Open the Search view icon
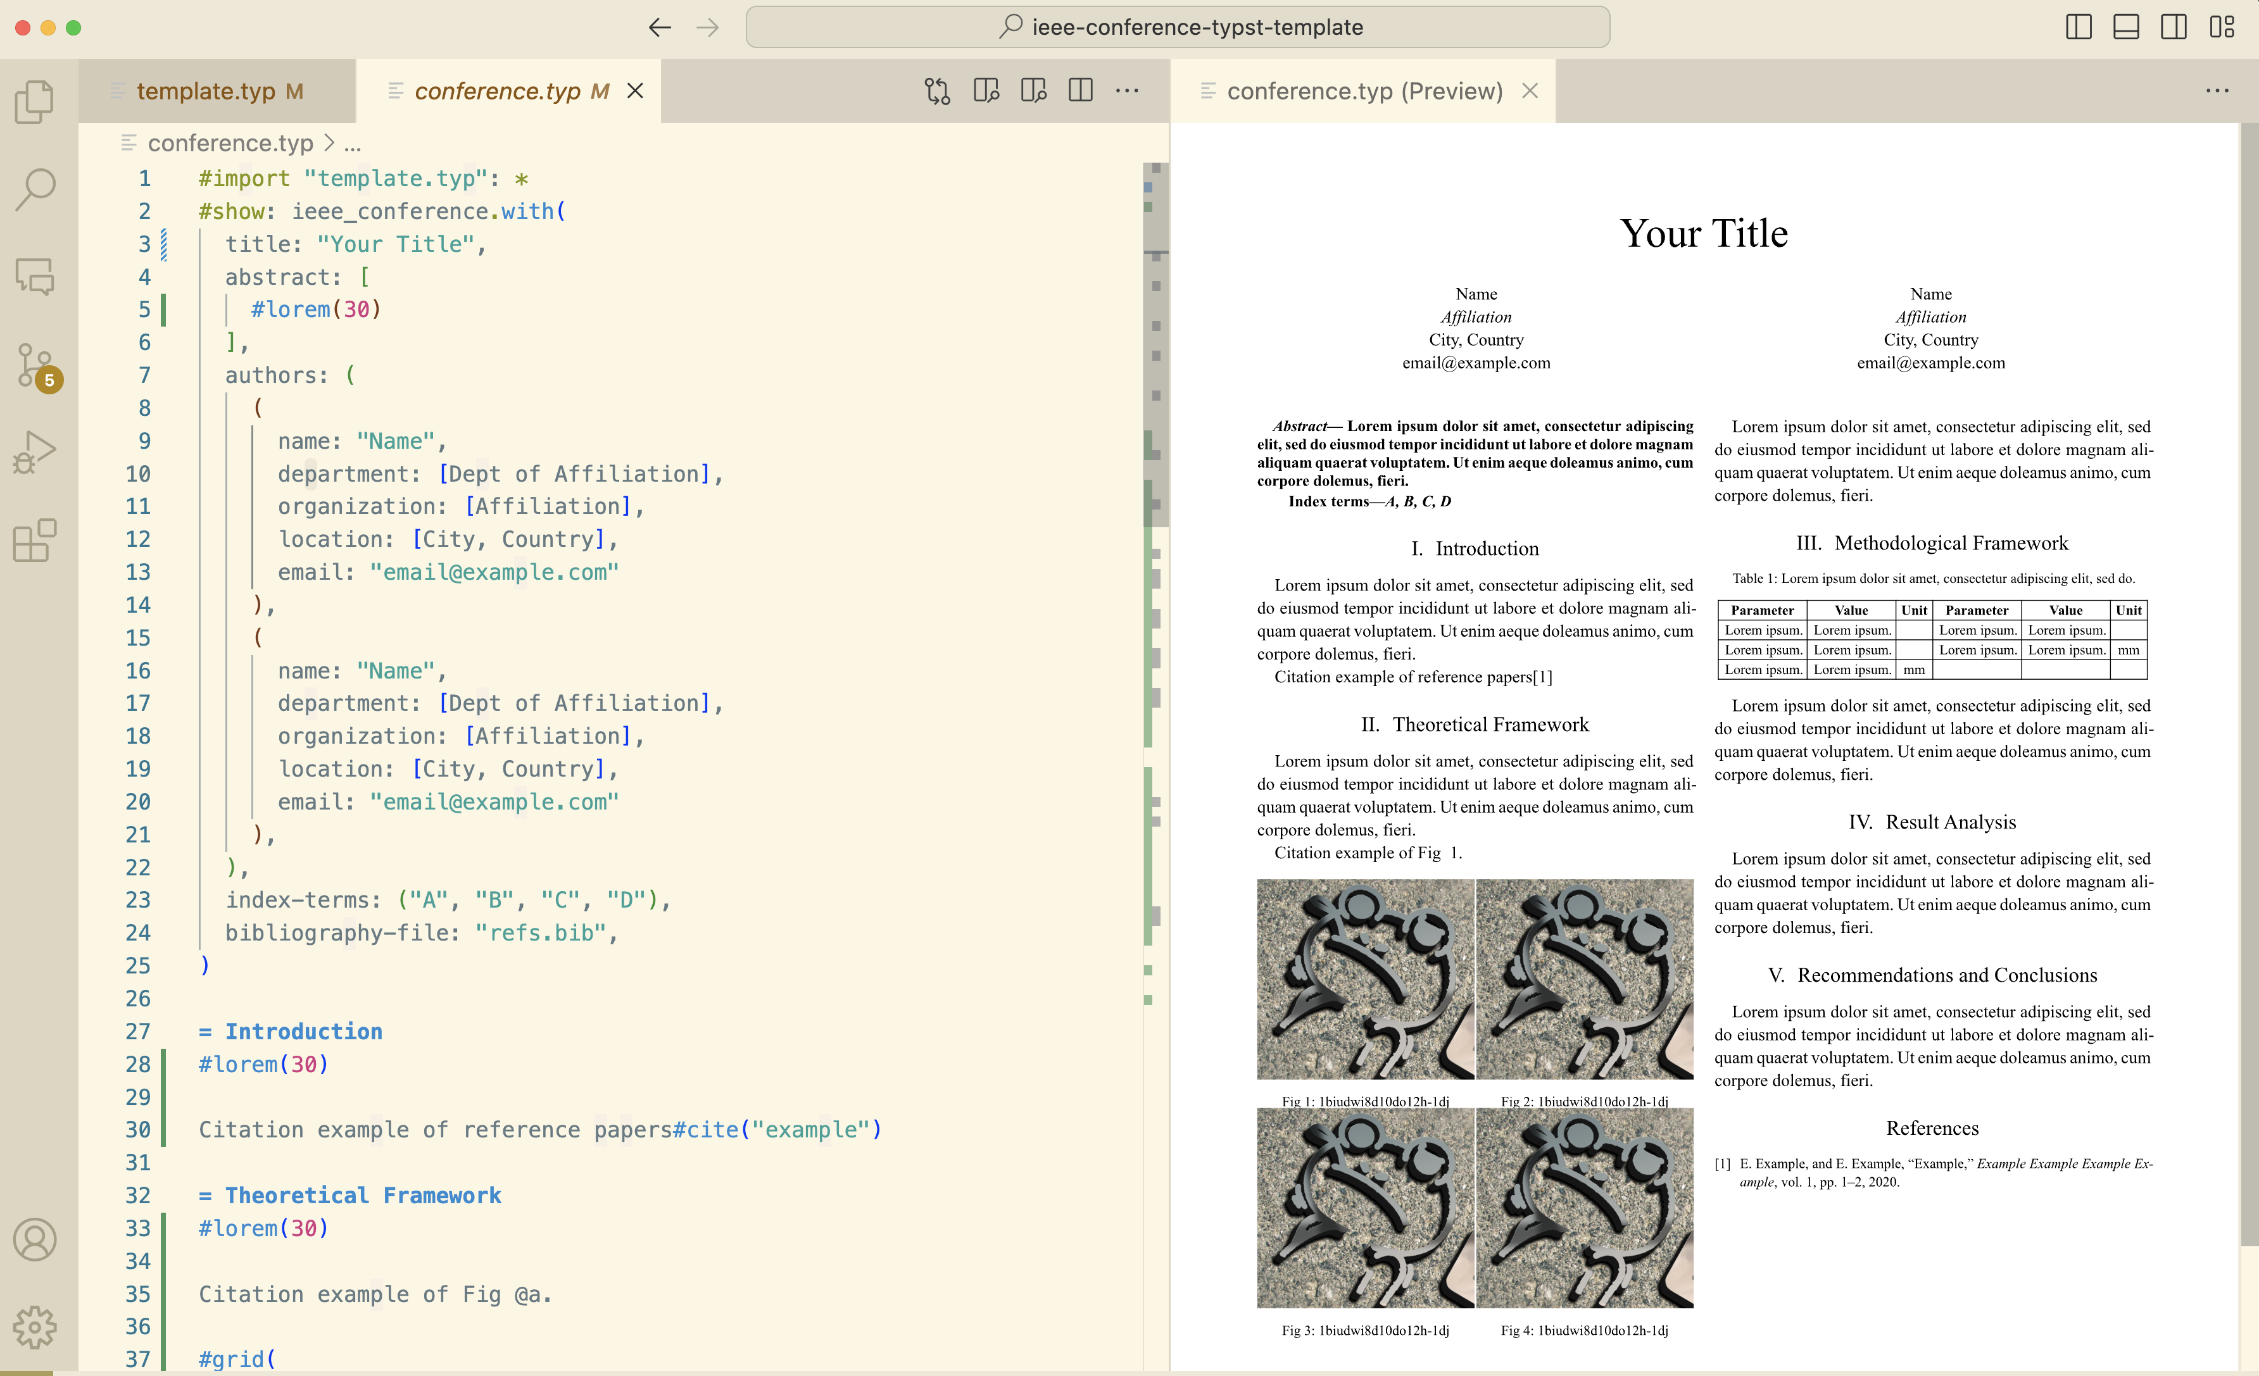The image size is (2259, 1376). tap(35, 189)
